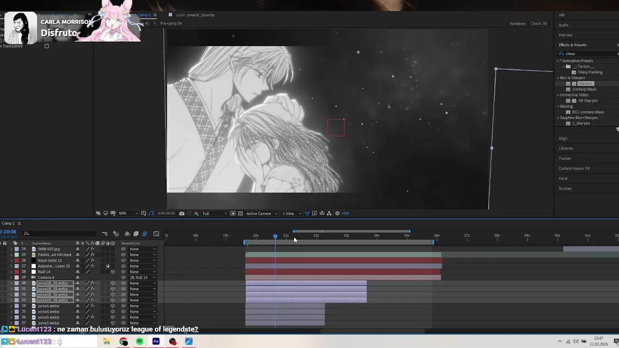Open Content-Aware Fill panel
The image size is (619, 348).
point(575,169)
